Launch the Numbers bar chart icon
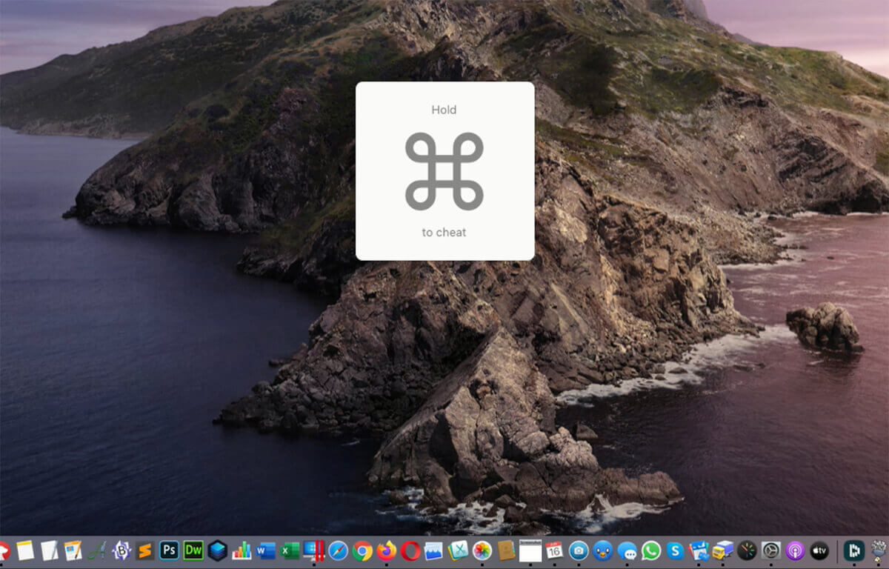The width and height of the screenshot is (889, 569). pos(242,550)
